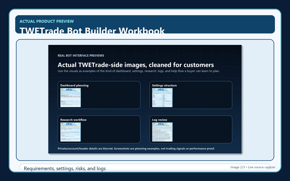
Task: Open the Research workflow screenshot thumbnail
Action: pyautogui.click(x=70, y=132)
